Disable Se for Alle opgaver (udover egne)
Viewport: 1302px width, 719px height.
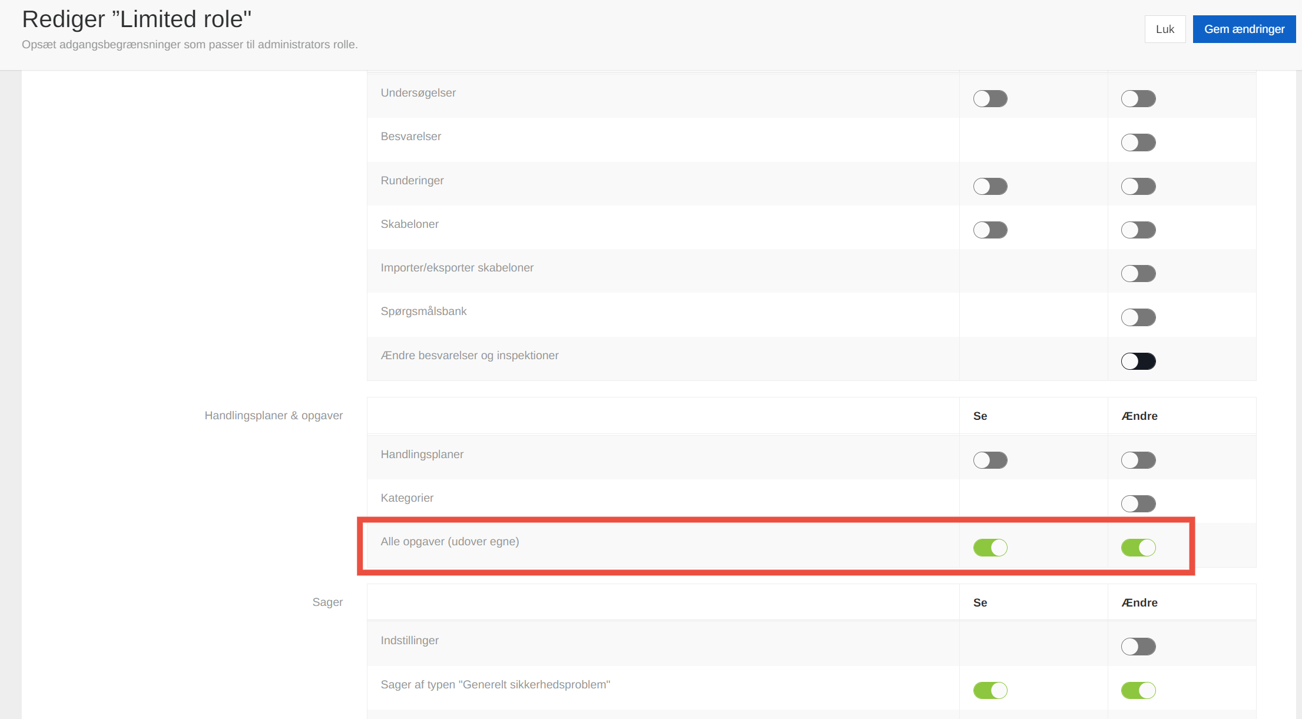tap(990, 548)
